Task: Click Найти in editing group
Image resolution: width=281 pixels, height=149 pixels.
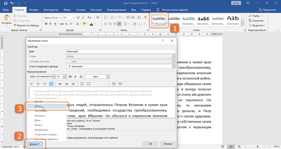Action: [x=256, y=16]
